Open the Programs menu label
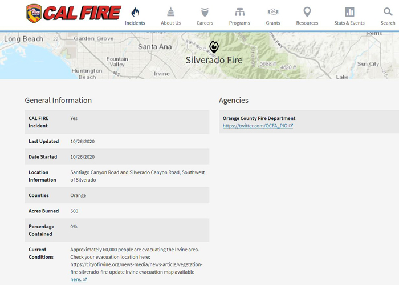 (239, 23)
